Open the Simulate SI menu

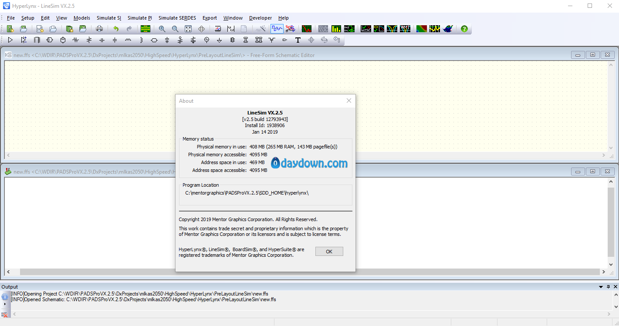tap(109, 18)
